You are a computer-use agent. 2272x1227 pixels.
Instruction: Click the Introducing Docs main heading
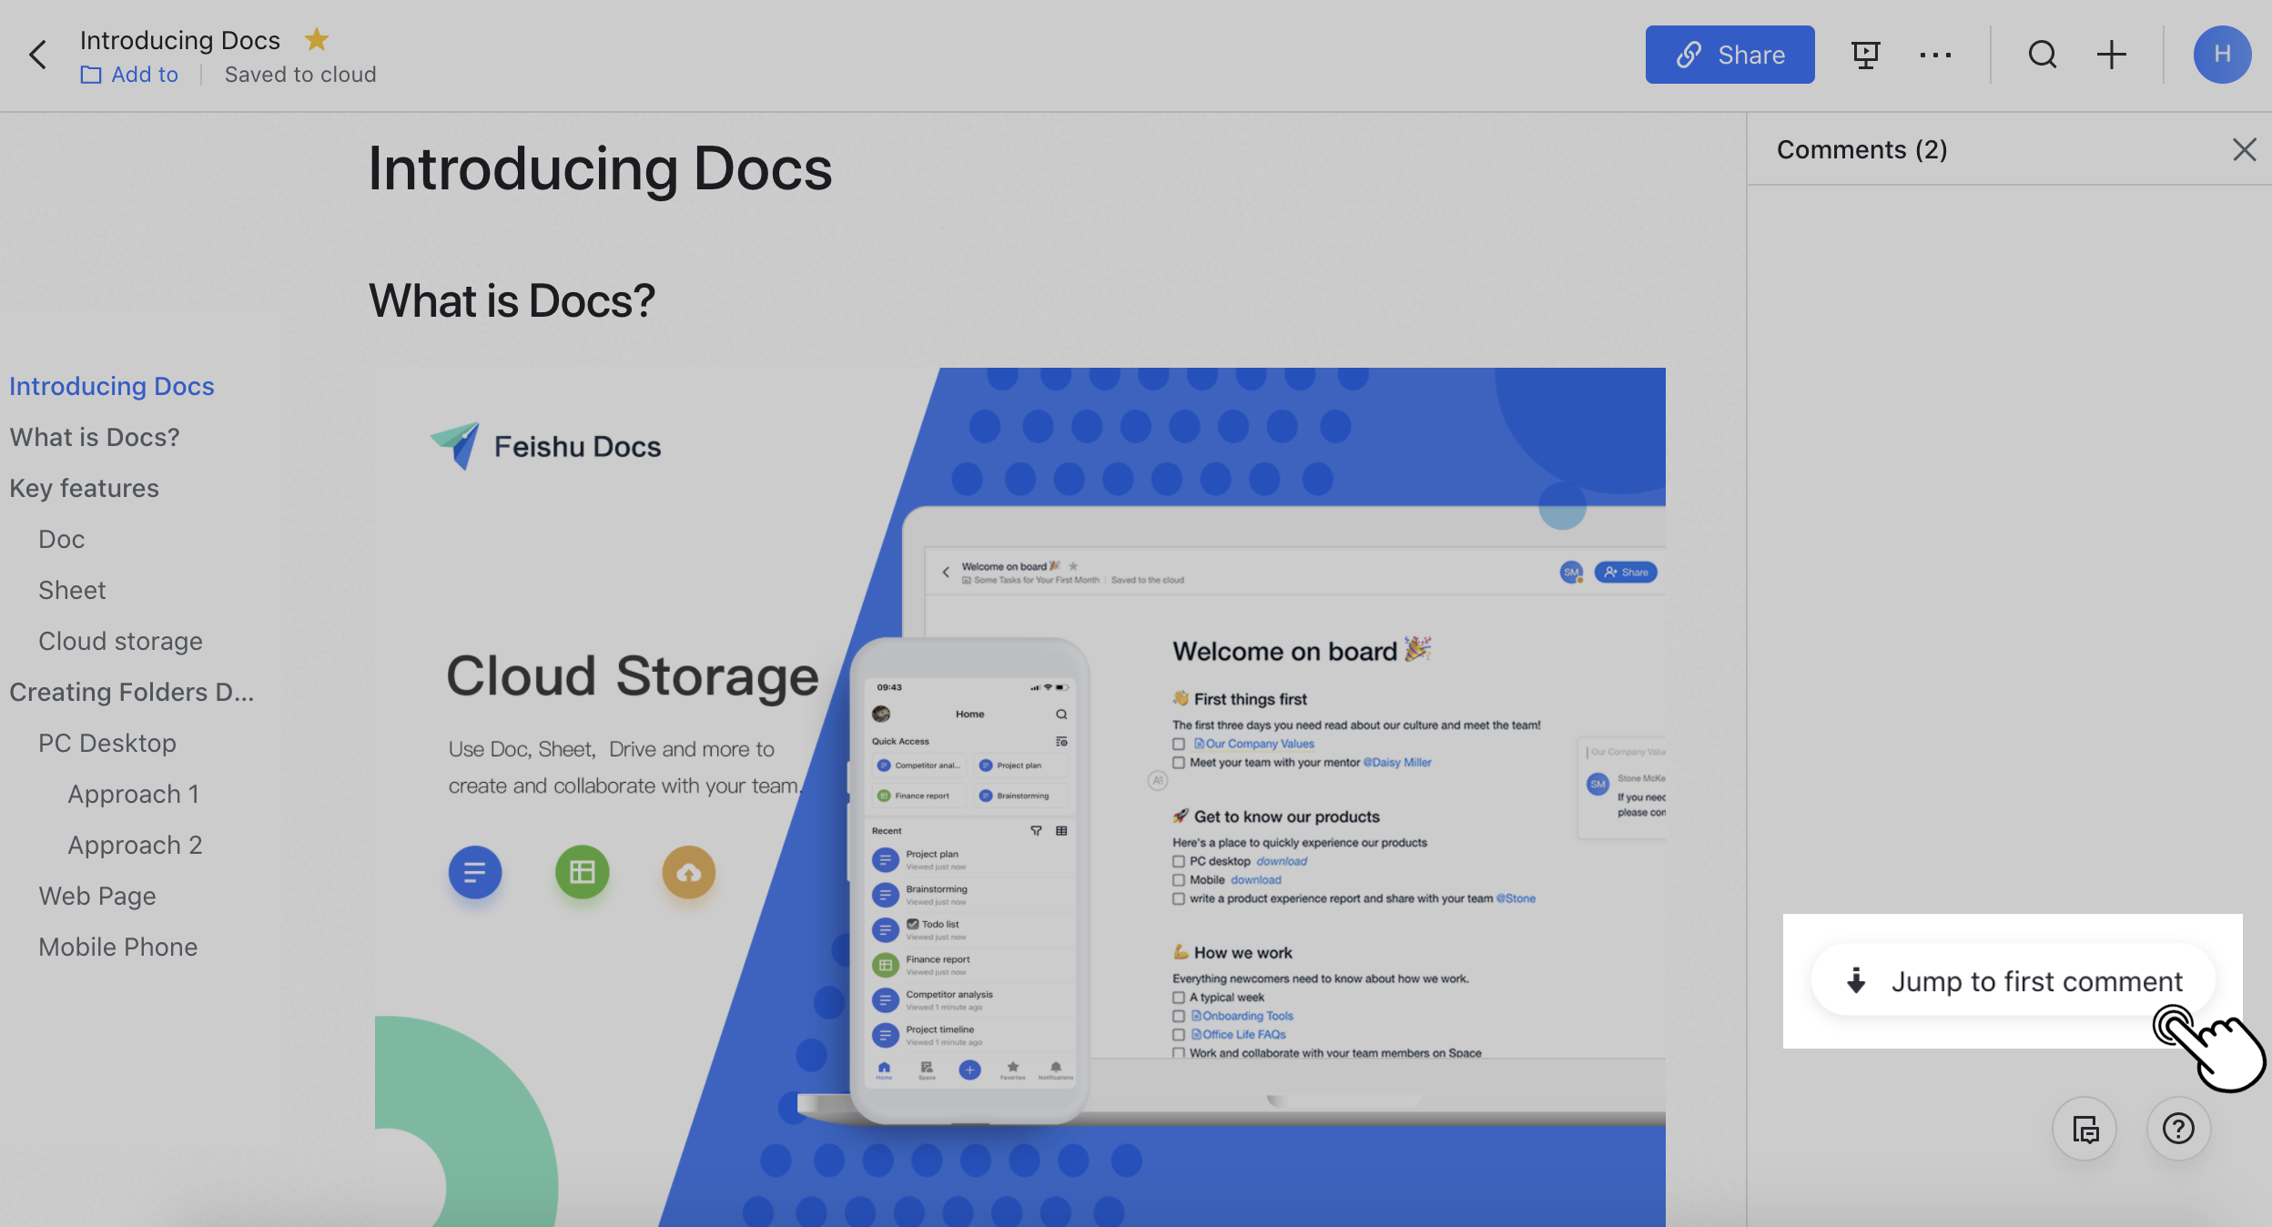pyautogui.click(x=600, y=169)
